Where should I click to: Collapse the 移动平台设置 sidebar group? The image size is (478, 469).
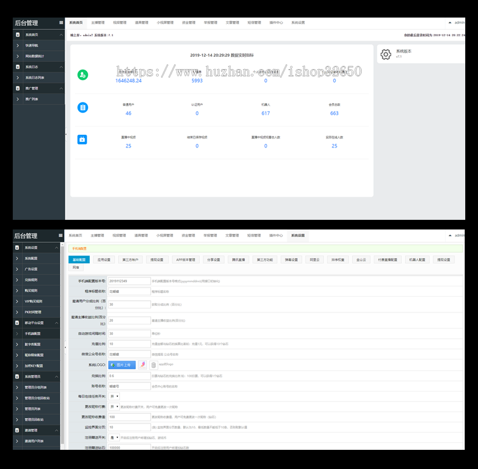pyautogui.click(x=57, y=322)
